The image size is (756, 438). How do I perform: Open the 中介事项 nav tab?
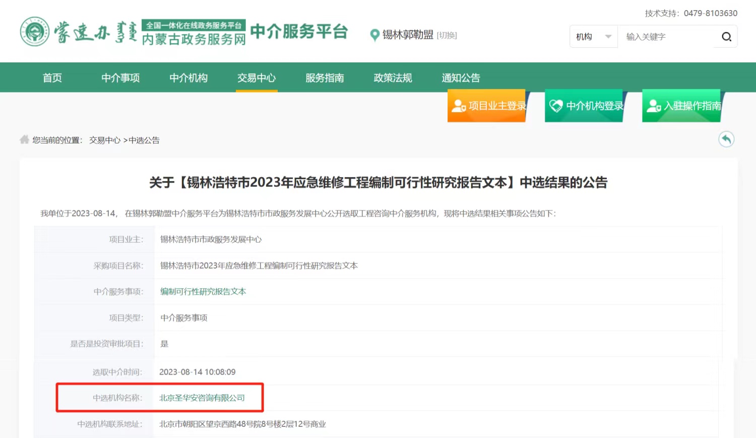(120, 78)
